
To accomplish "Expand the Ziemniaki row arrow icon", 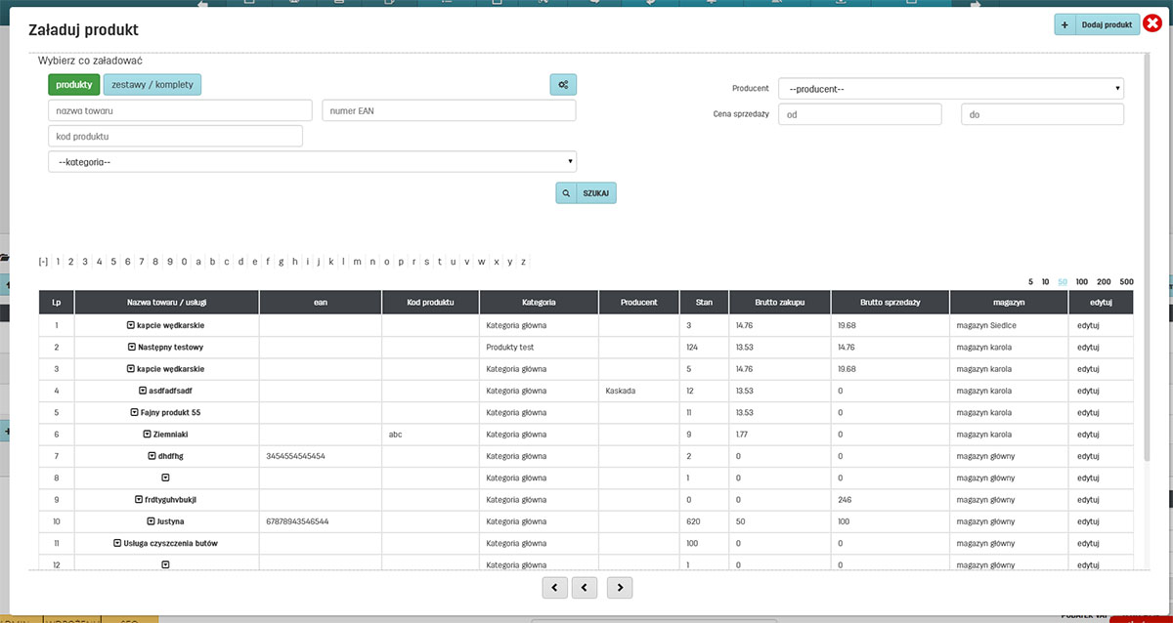I will [x=147, y=434].
